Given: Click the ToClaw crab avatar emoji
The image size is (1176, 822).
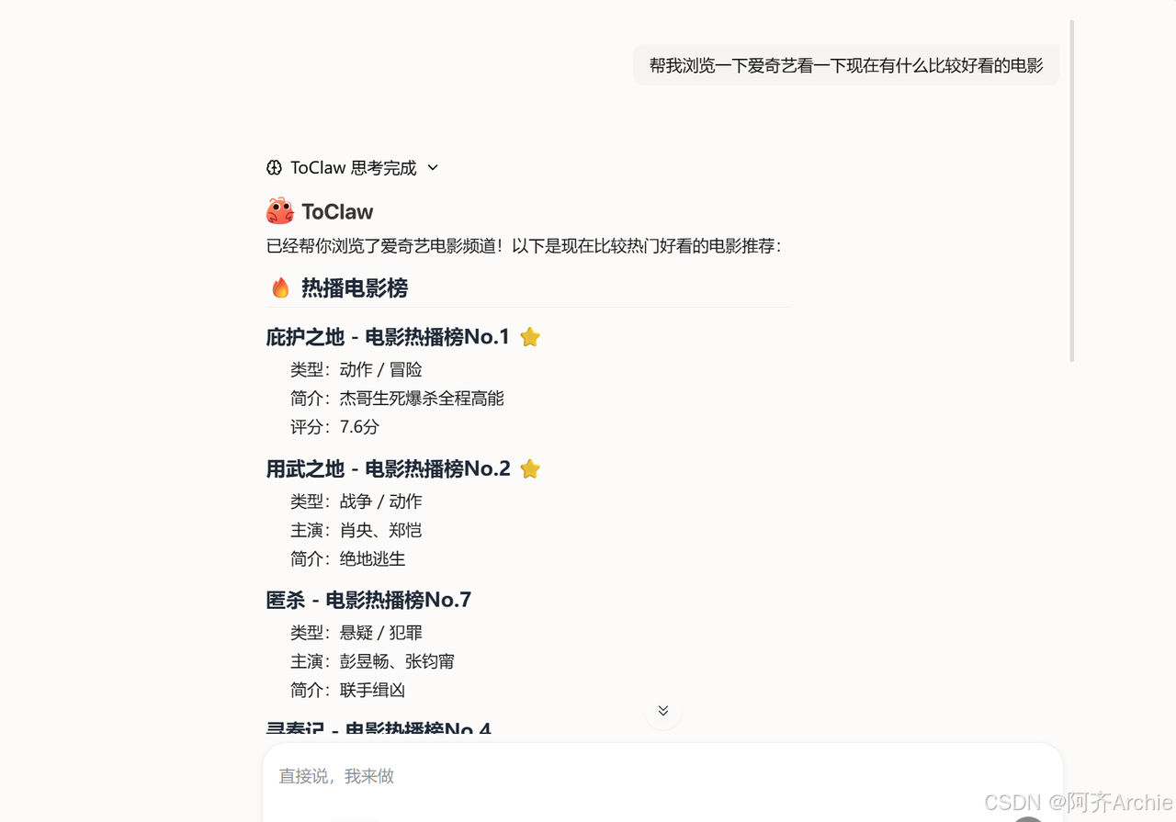Looking at the screenshot, I should 278,210.
